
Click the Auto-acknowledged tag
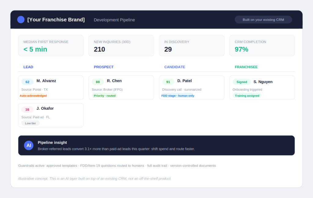coord(33,96)
